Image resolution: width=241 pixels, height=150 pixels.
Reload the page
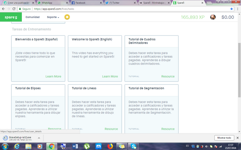(14, 9)
